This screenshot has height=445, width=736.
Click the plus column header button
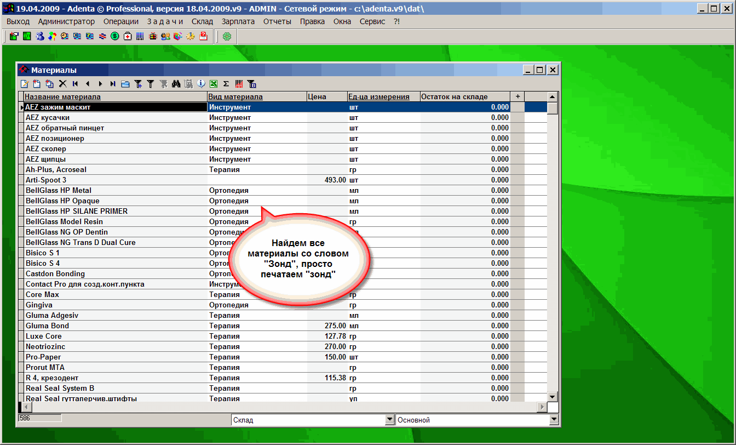(517, 96)
